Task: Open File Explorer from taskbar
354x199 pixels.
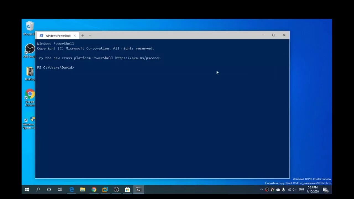Action: (x=83, y=190)
